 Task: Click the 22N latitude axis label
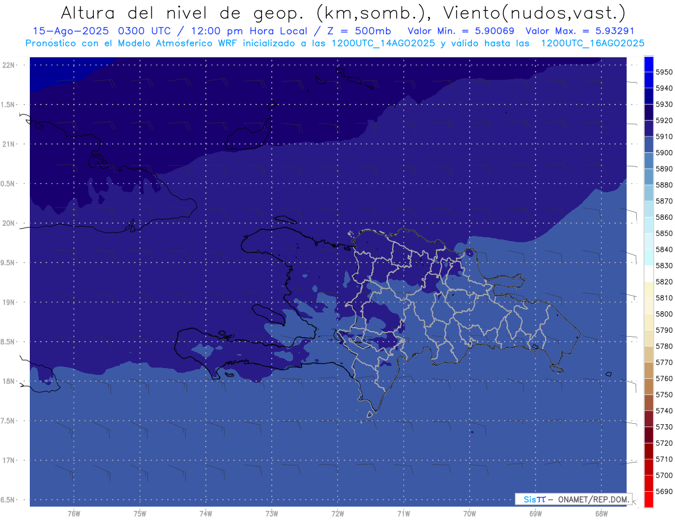9,65
